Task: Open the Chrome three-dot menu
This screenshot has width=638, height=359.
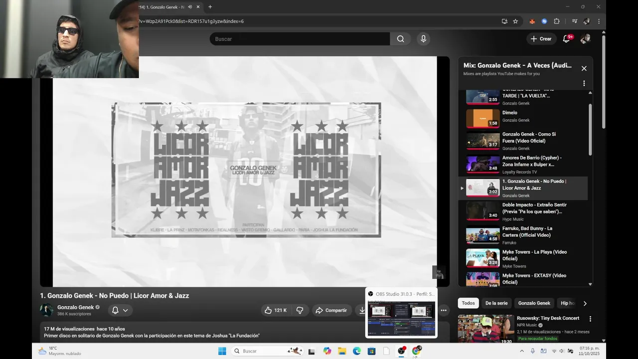Action: 599,21
